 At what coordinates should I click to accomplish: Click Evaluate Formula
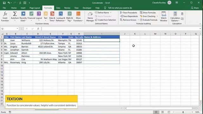(x=149, y=20)
